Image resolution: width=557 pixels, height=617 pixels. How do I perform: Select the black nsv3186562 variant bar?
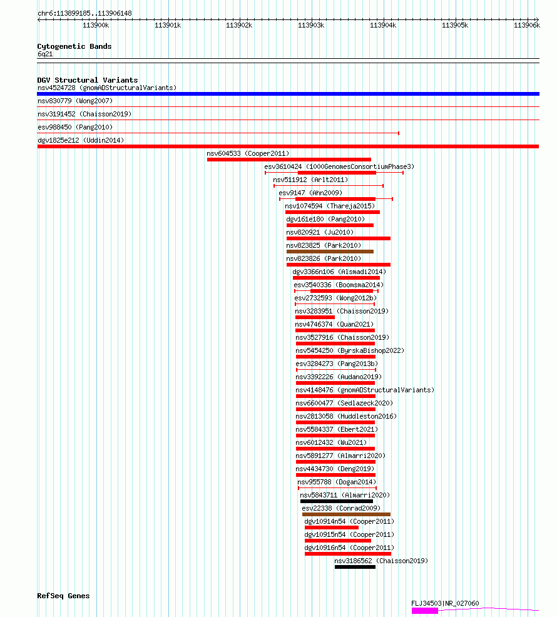[x=355, y=568]
